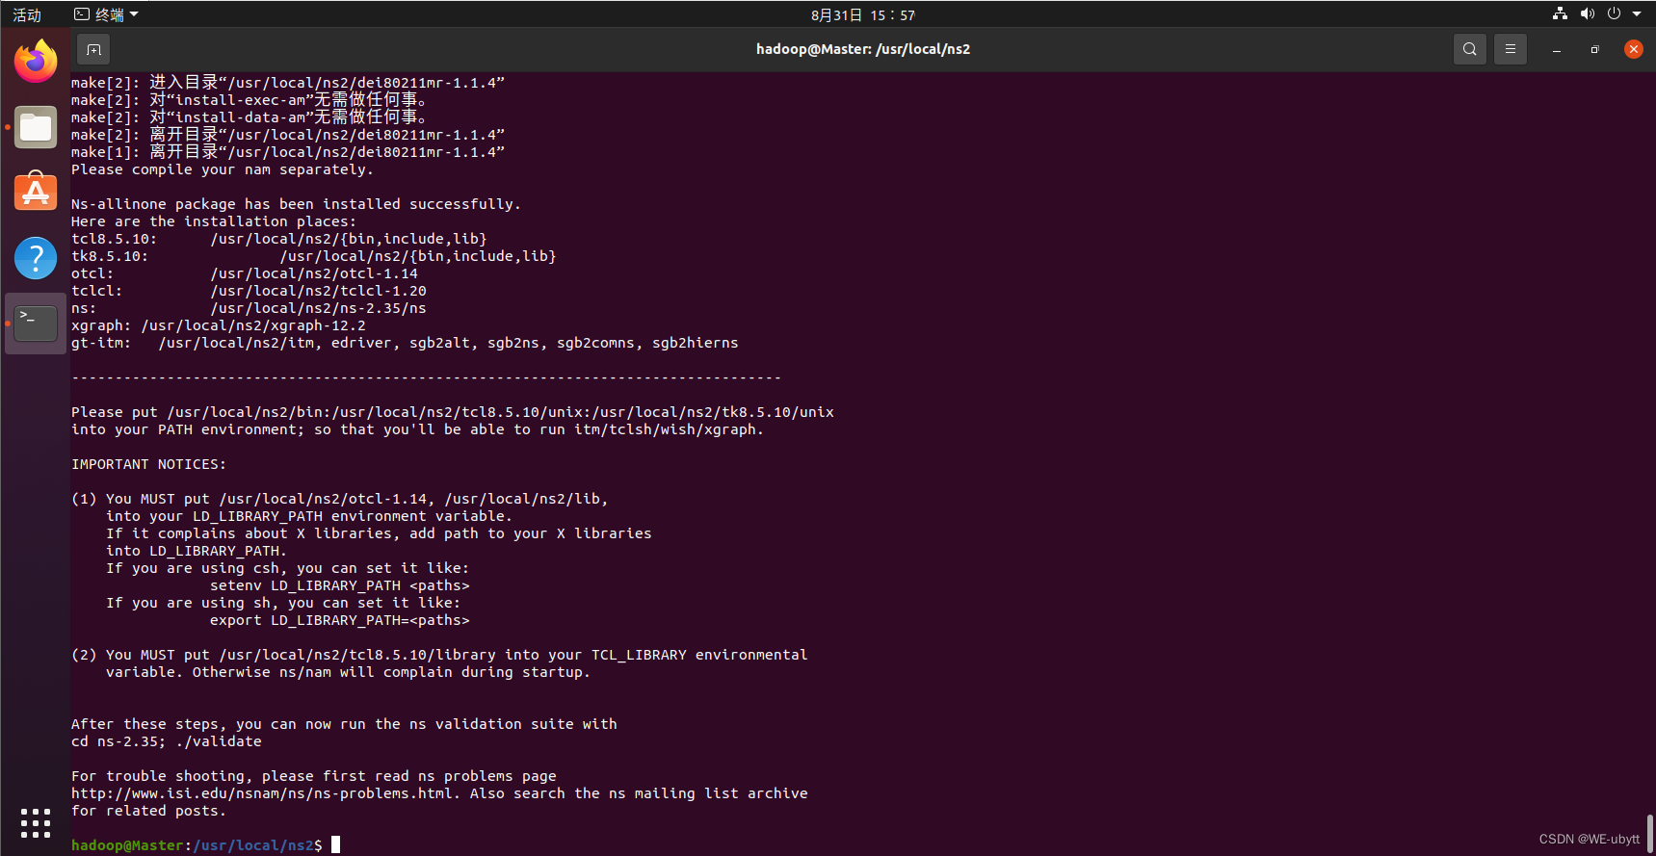Click the 'xgraph: /usr/local/ns2/xgraph-12.2' line

tap(219, 325)
